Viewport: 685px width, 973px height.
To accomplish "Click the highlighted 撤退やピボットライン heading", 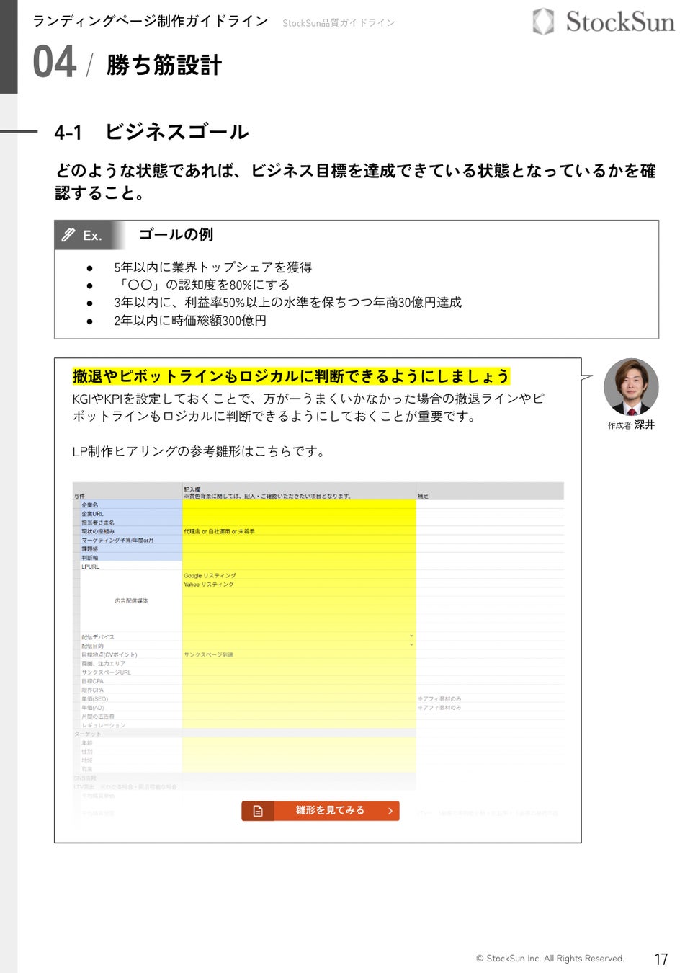I will [291, 376].
